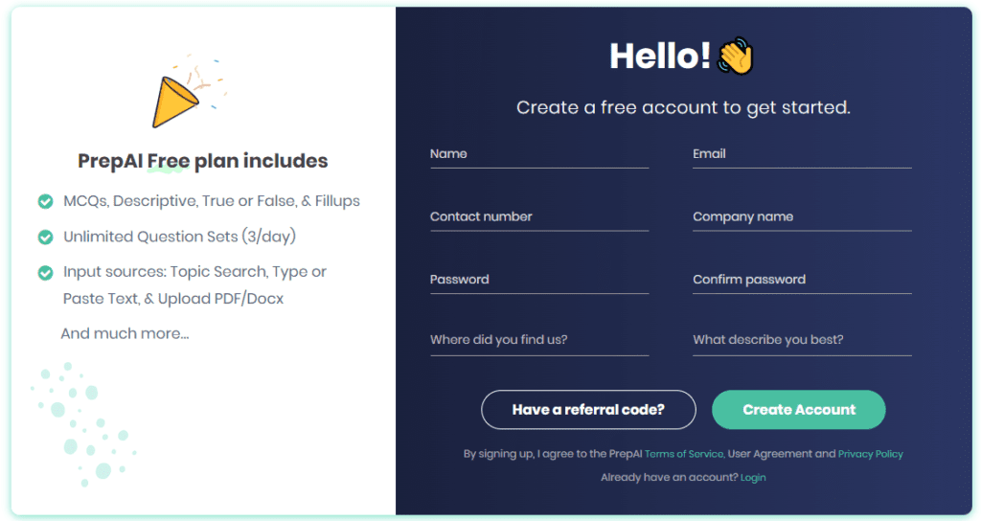Image resolution: width=981 pixels, height=521 pixels.
Task: Click the checkmark next to Unlimited Question Sets
Action: coord(45,237)
